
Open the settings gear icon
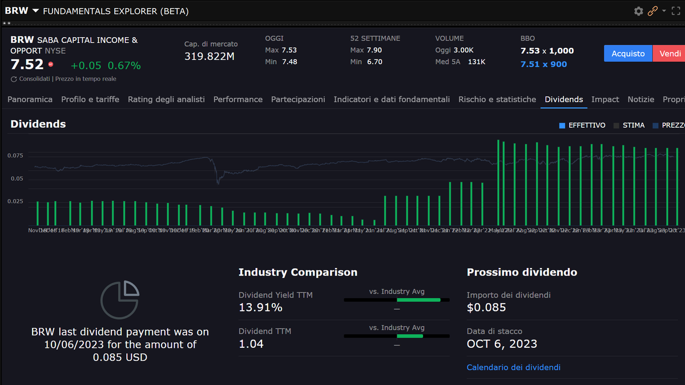[639, 11]
